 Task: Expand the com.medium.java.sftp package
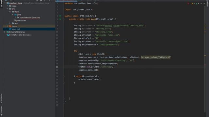(15, 18)
